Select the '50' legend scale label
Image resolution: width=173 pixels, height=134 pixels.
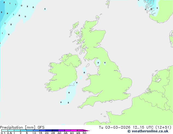tap(84, 133)
